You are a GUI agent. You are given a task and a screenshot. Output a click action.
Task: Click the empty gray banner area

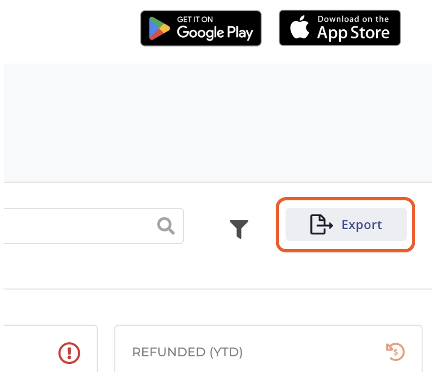[x=218, y=123]
